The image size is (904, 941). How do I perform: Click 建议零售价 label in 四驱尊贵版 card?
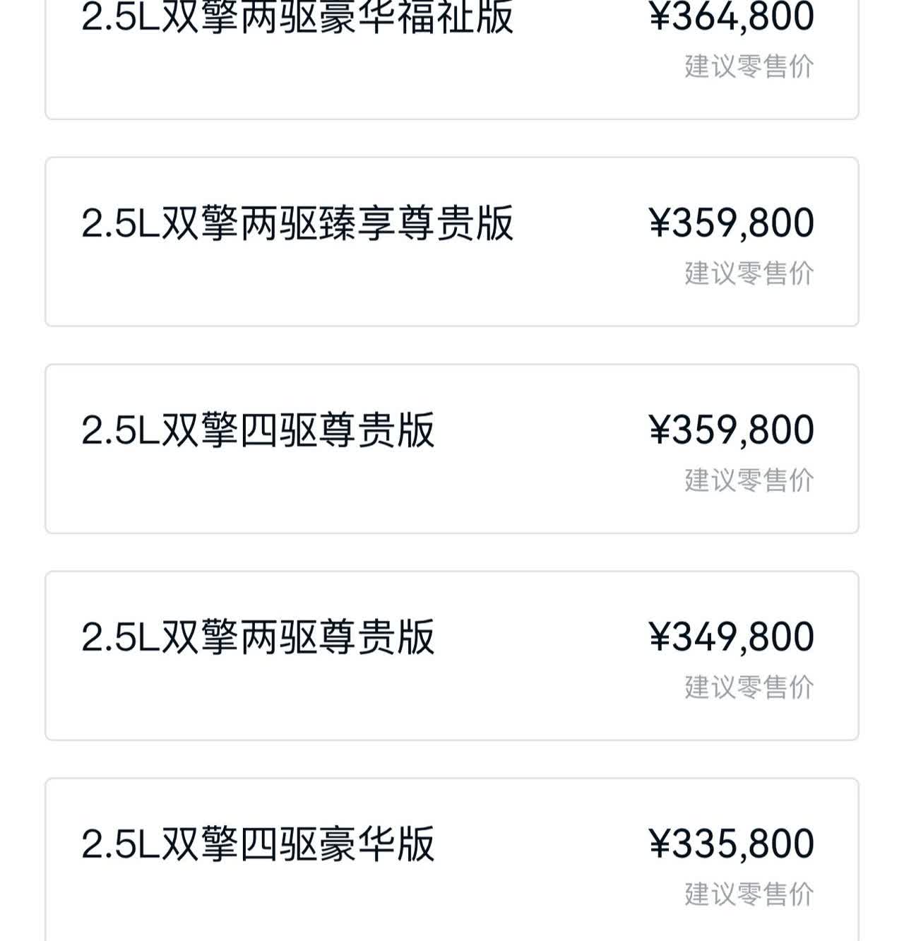click(749, 480)
